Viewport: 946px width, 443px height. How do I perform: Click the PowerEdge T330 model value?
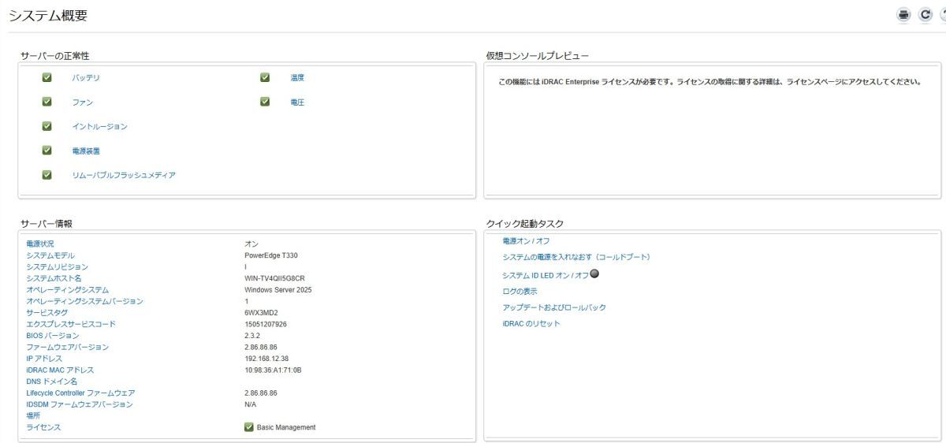271,255
